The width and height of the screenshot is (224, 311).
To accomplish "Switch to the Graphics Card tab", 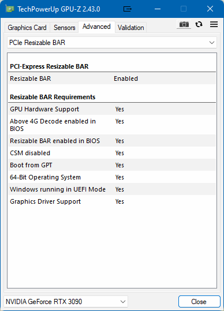I will coord(27,28).
